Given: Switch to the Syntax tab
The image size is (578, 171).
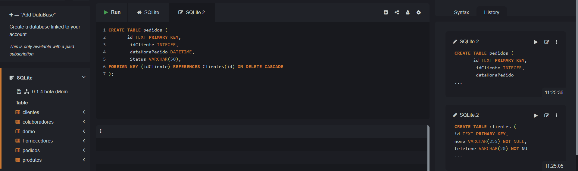Looking at the screenshot, I should click(461, 12).
